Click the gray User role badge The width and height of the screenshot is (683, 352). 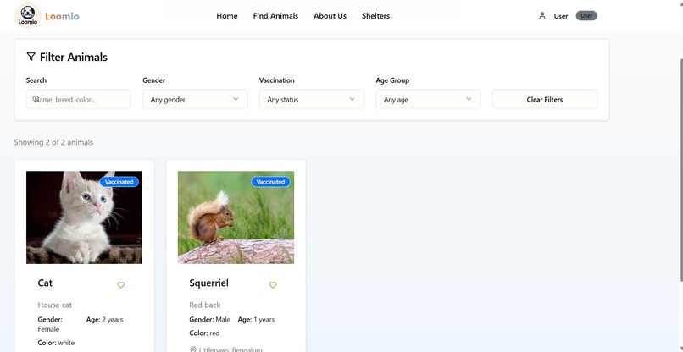(x=586, y=16)
